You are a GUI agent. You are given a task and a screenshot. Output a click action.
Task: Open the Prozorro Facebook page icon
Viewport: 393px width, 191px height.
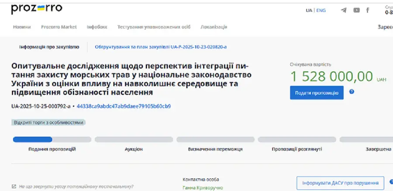368,10
